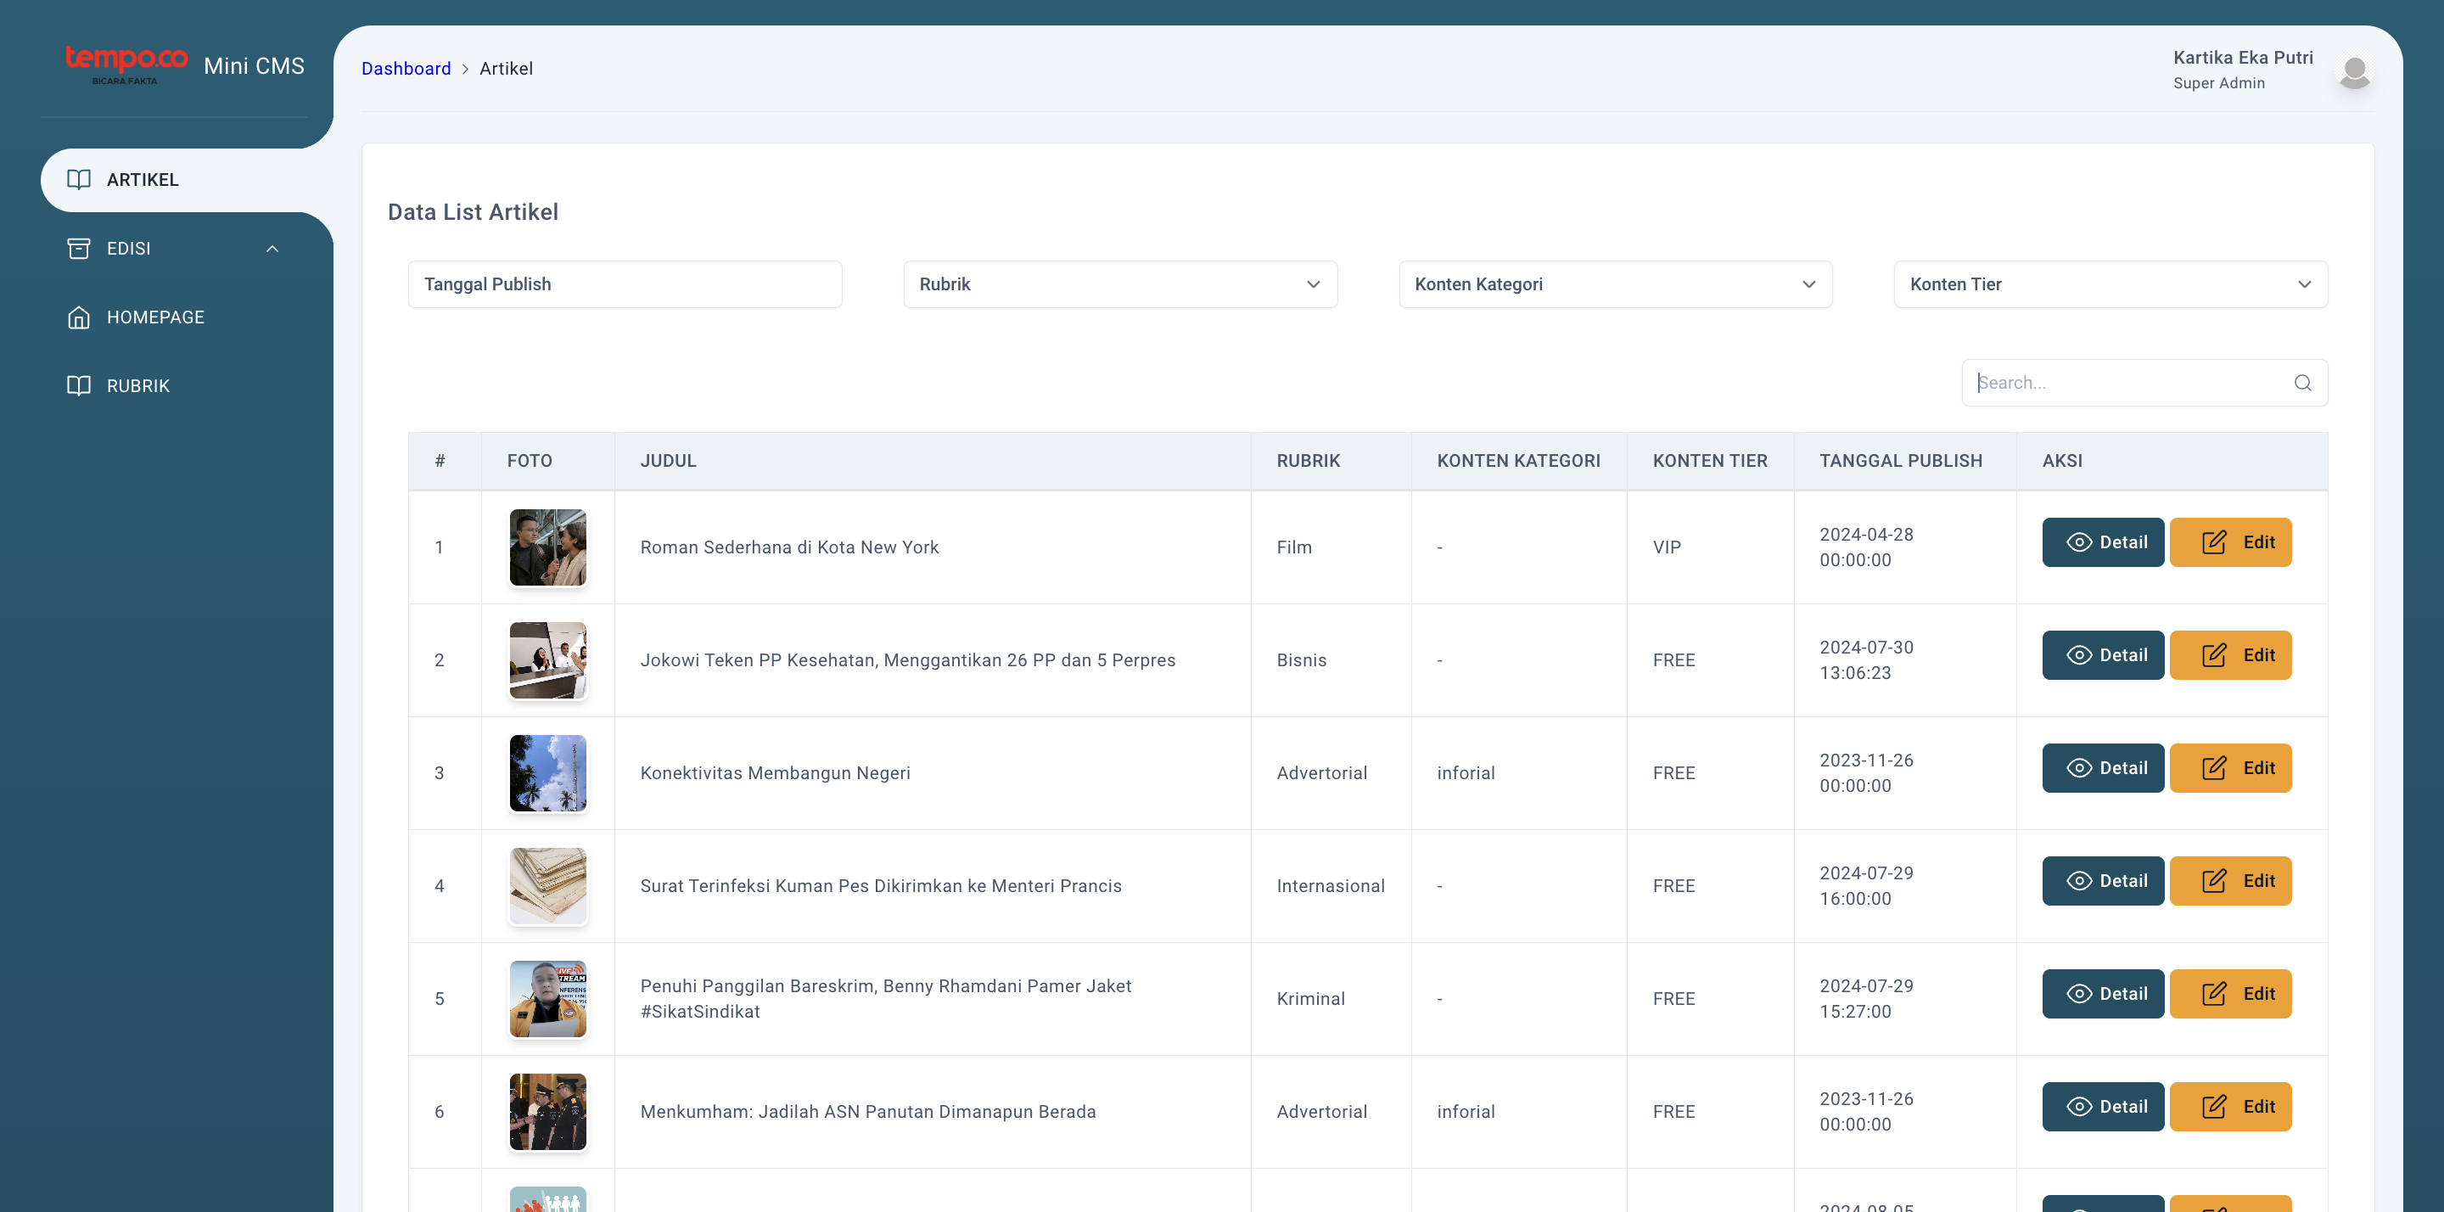This screenshot has height=1212, width=2444.
Task: Click the eye icon for Konektivitas Membangun Negeri row
Action: 2079,768
